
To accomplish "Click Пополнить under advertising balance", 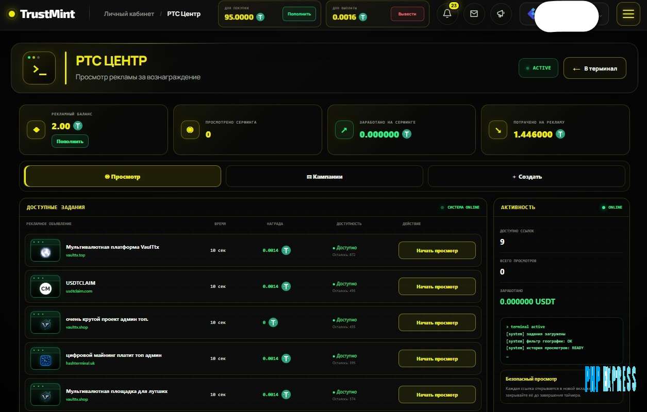I will [70, 141].
